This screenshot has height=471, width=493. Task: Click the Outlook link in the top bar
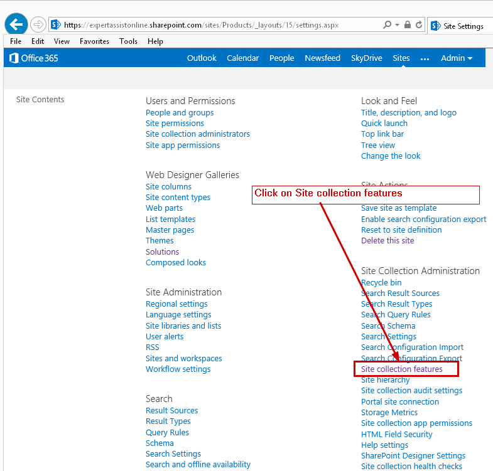[202, 58]
